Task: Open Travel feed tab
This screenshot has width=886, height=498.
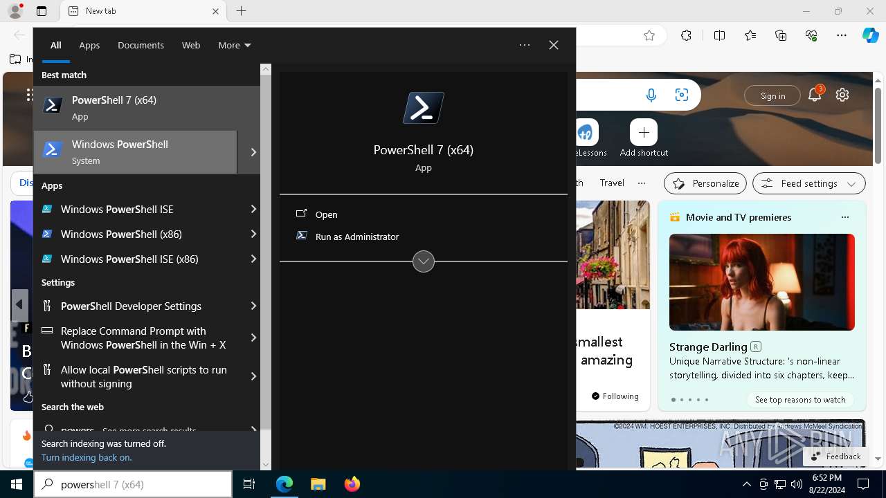Action: (x=612, y=183)
